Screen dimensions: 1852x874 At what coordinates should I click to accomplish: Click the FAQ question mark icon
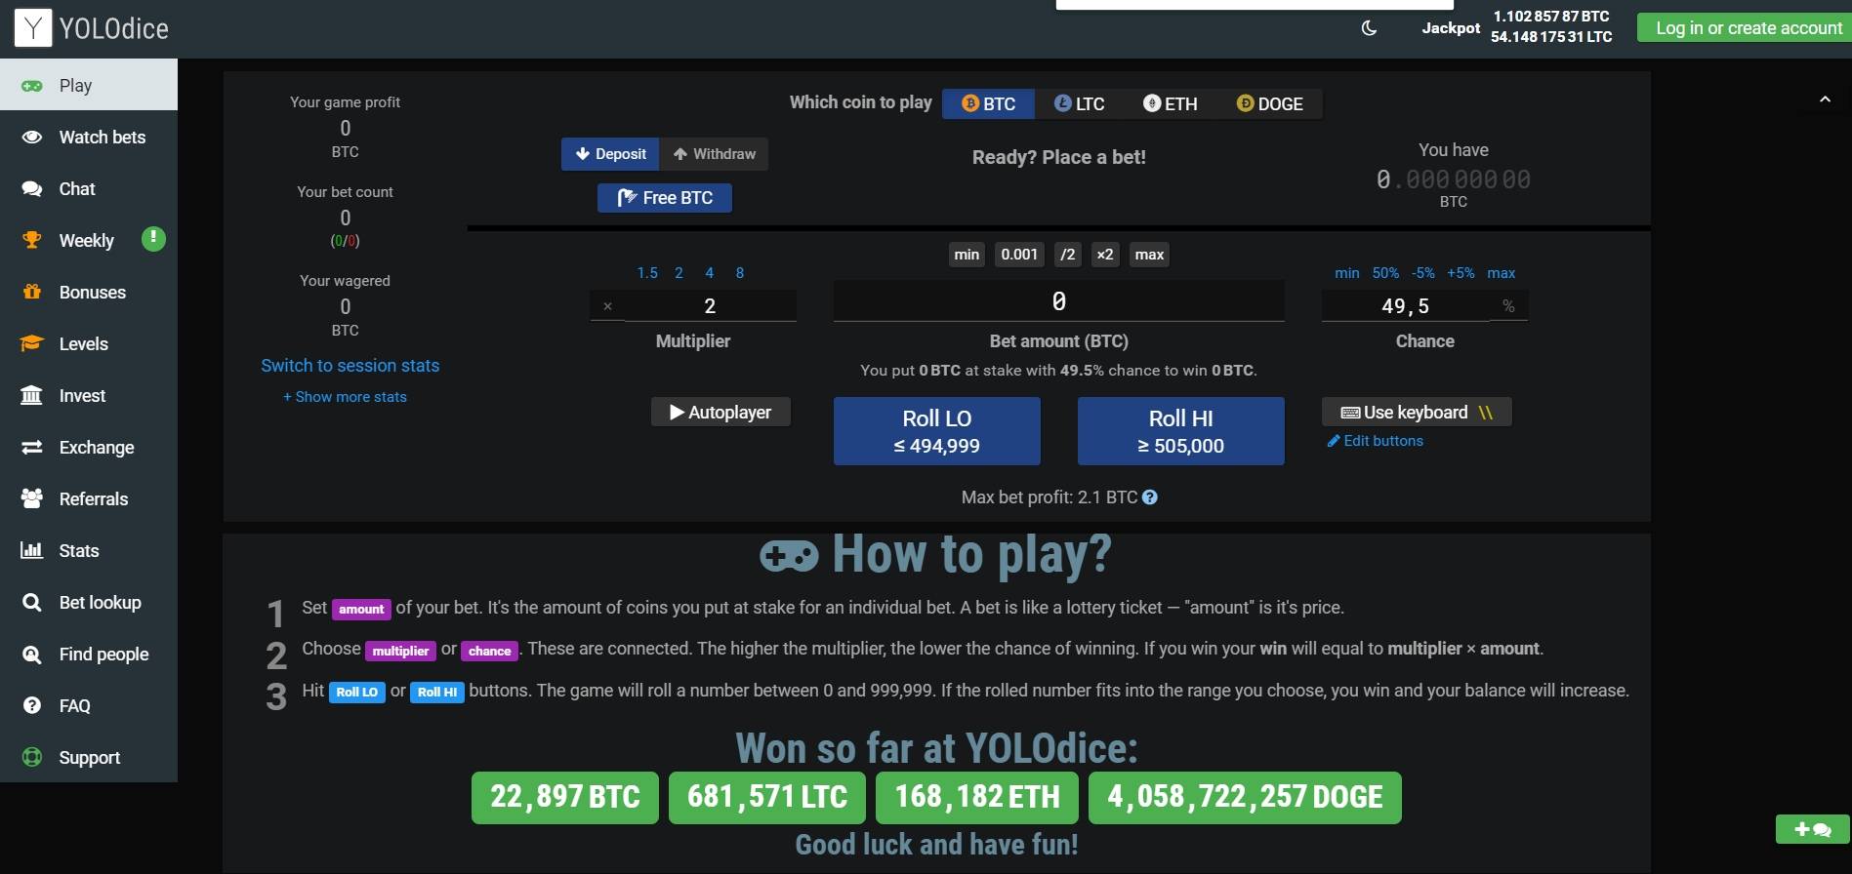31,705
